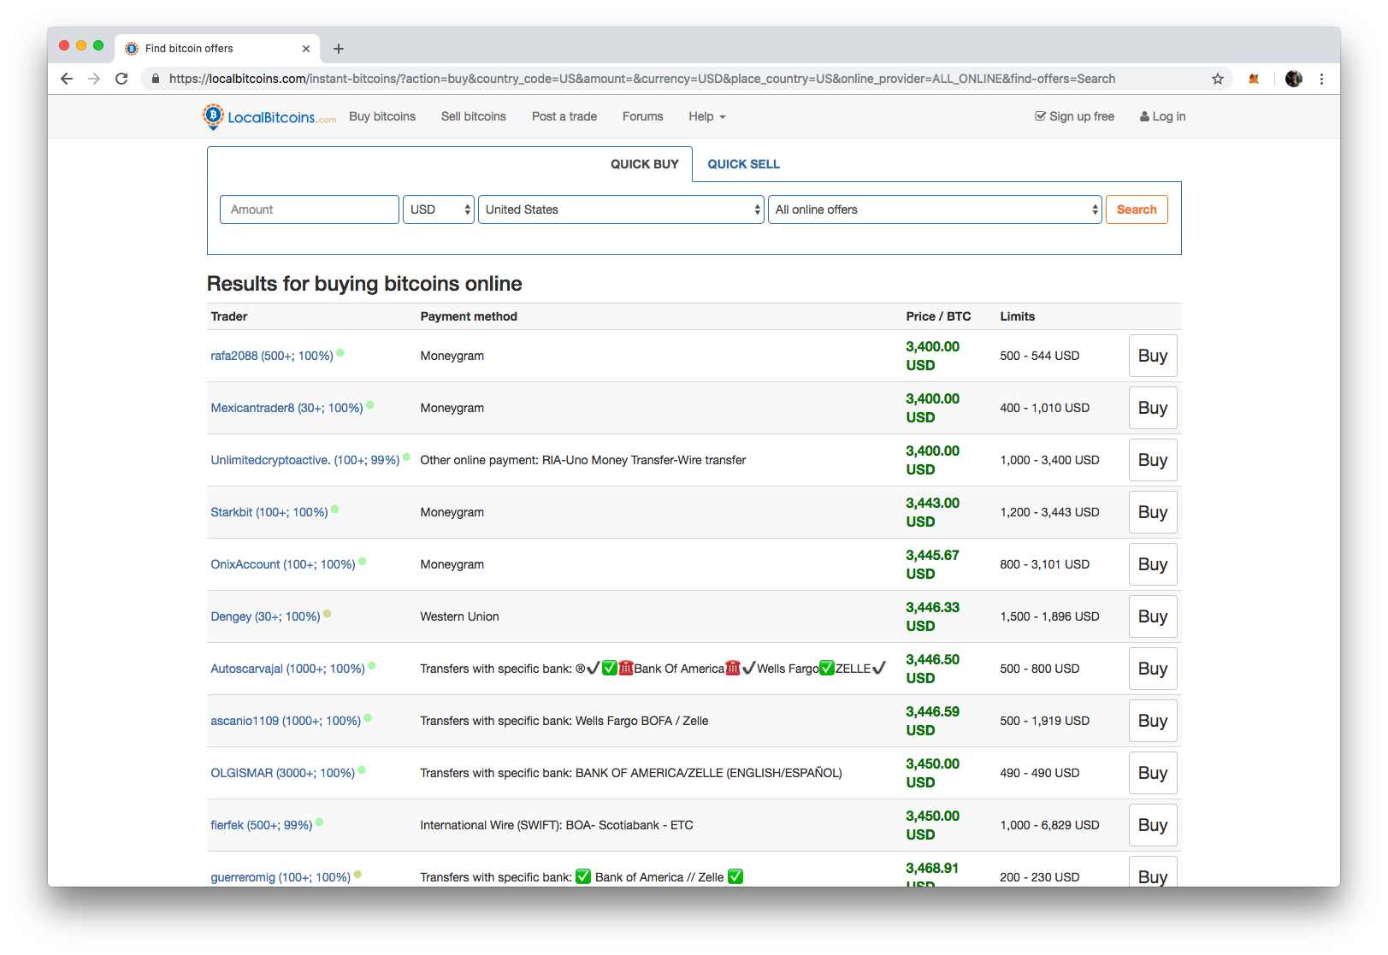Close the Find bitcoin offers tab

pyautogui.click(x=306, y=49)
